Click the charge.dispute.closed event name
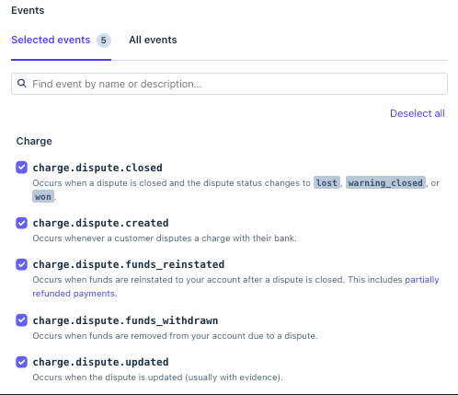The image size is (458, 395). pos(97,168)
